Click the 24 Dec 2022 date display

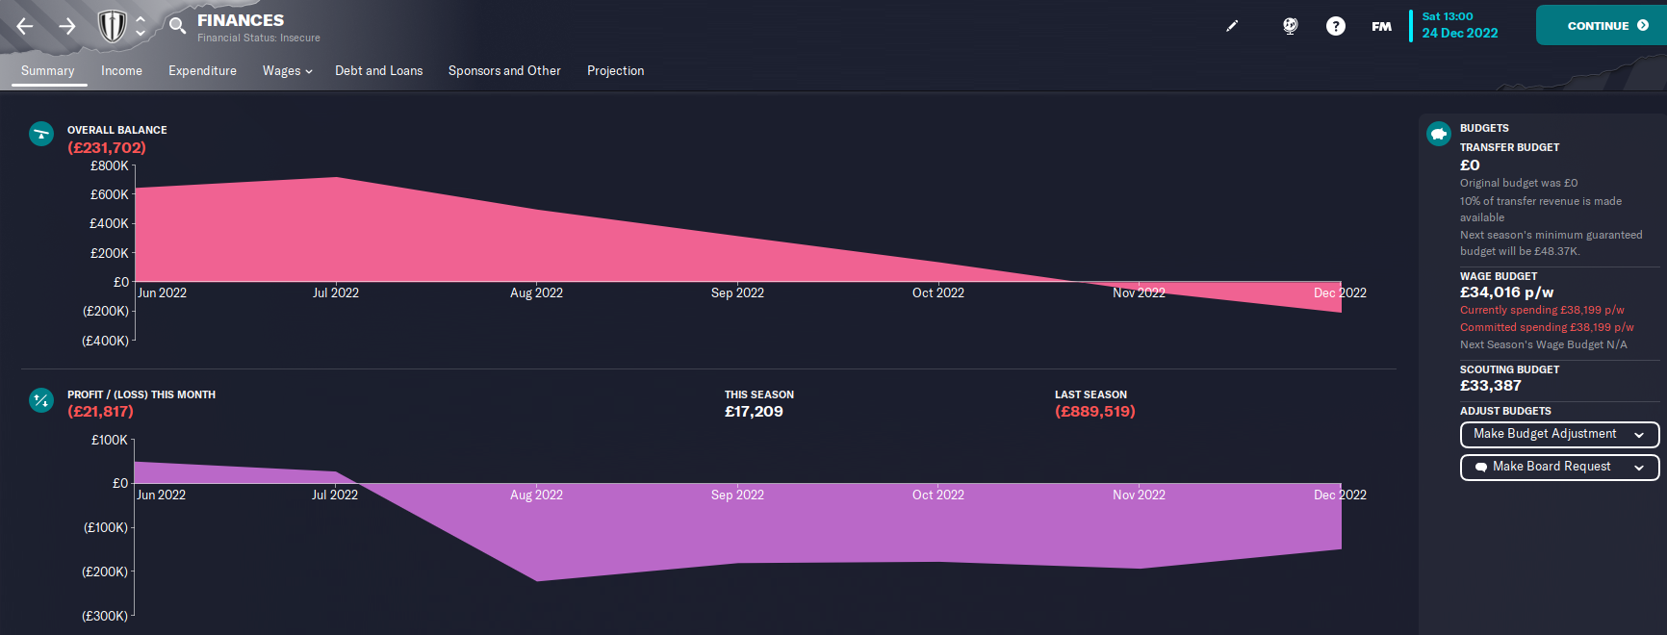click(1459, 33)
